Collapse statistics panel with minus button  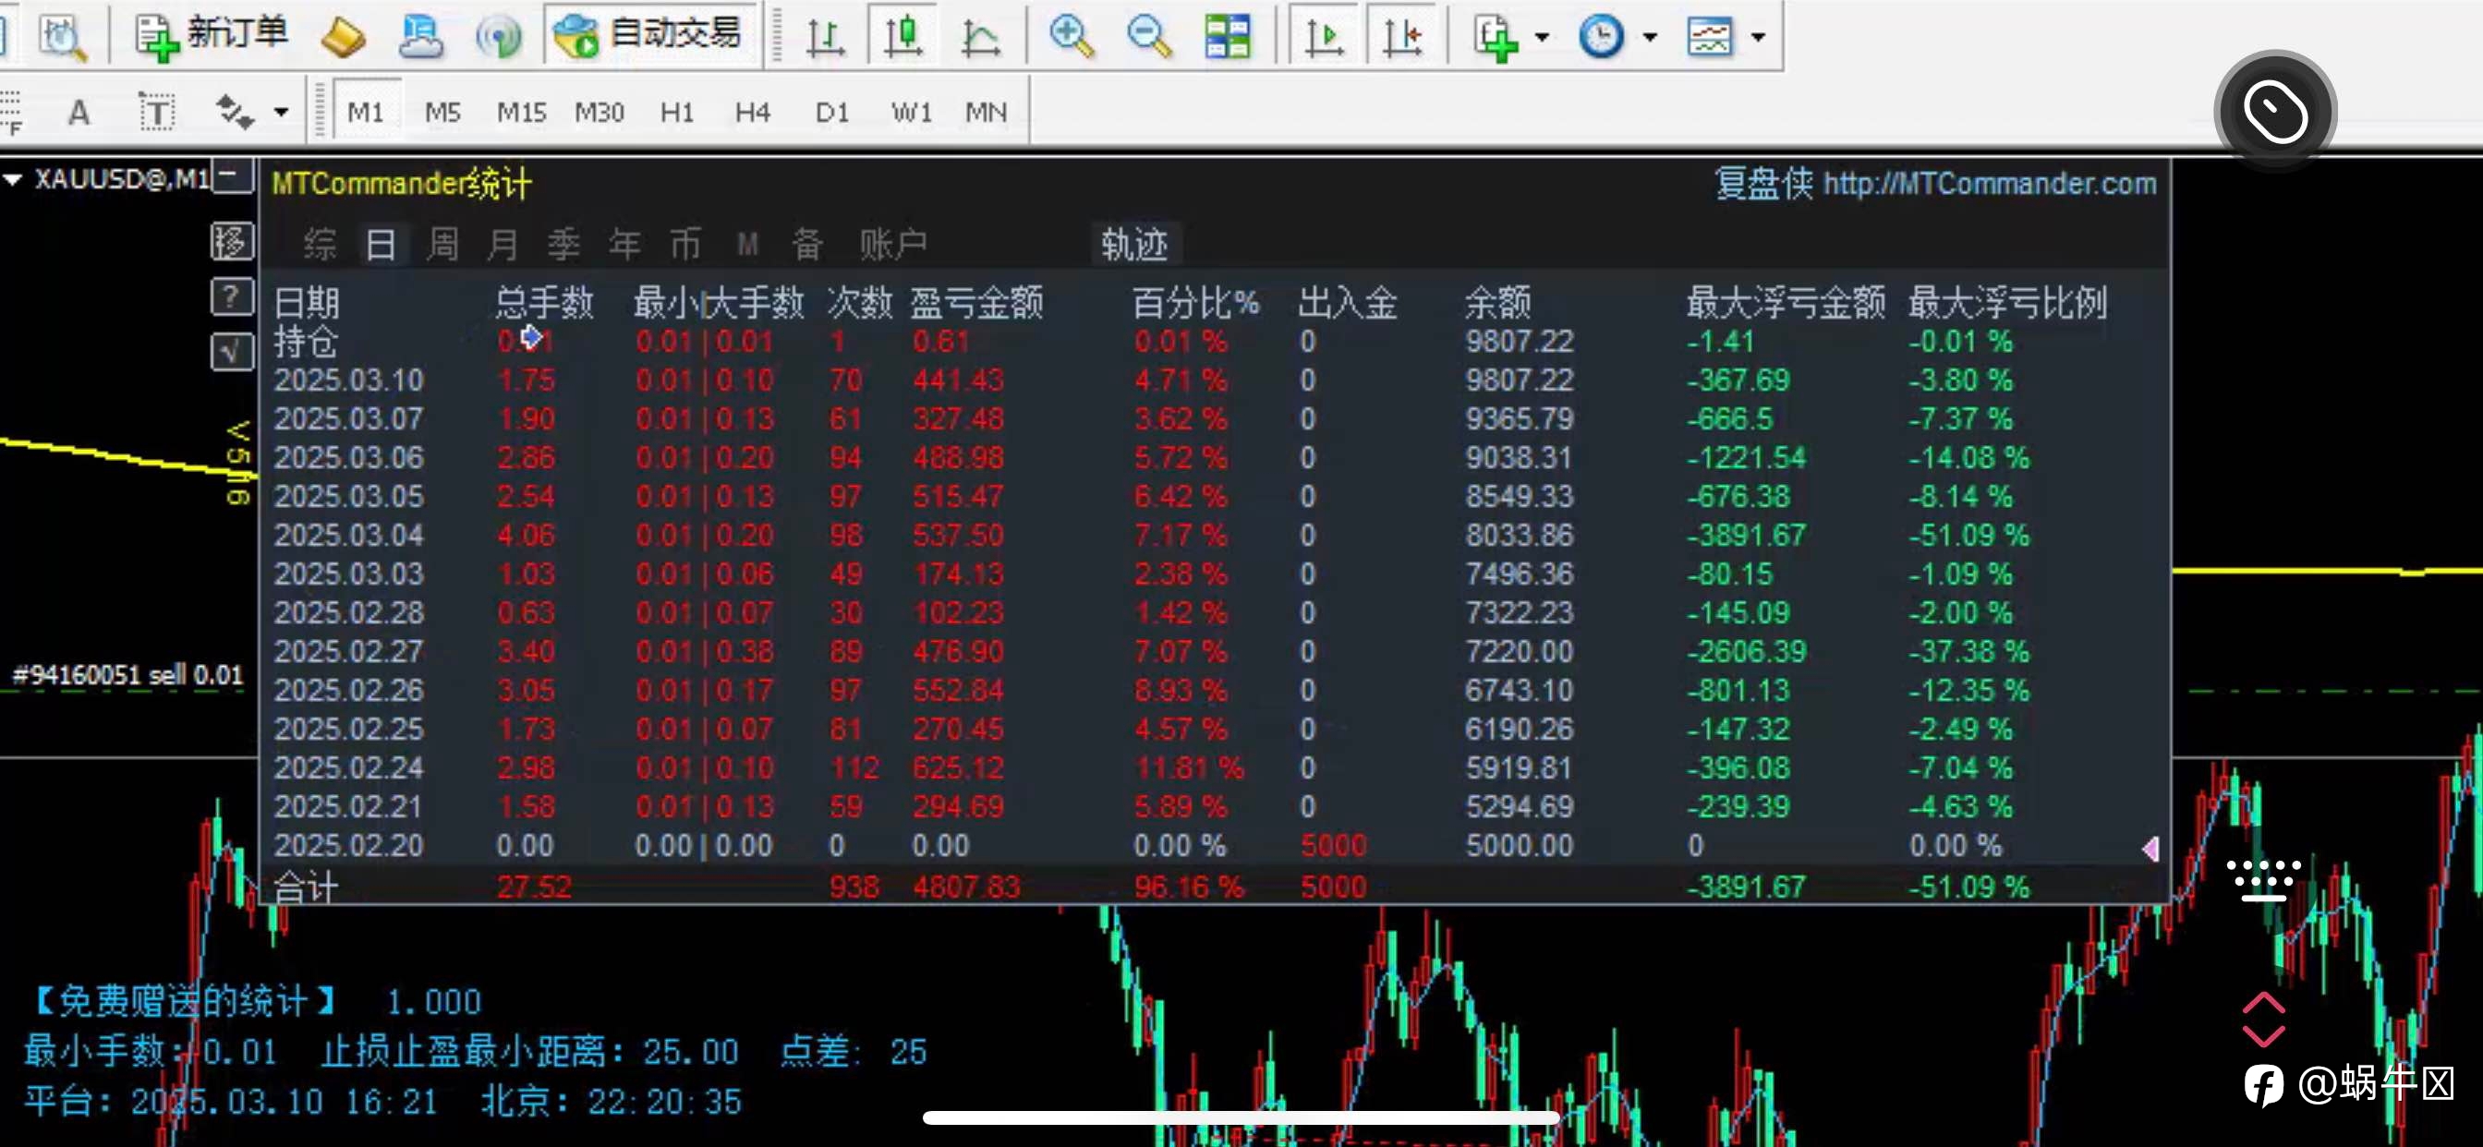231,176
